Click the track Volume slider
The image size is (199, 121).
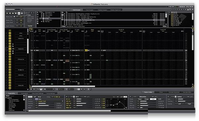pyautogui.click(x=46, y=105)
